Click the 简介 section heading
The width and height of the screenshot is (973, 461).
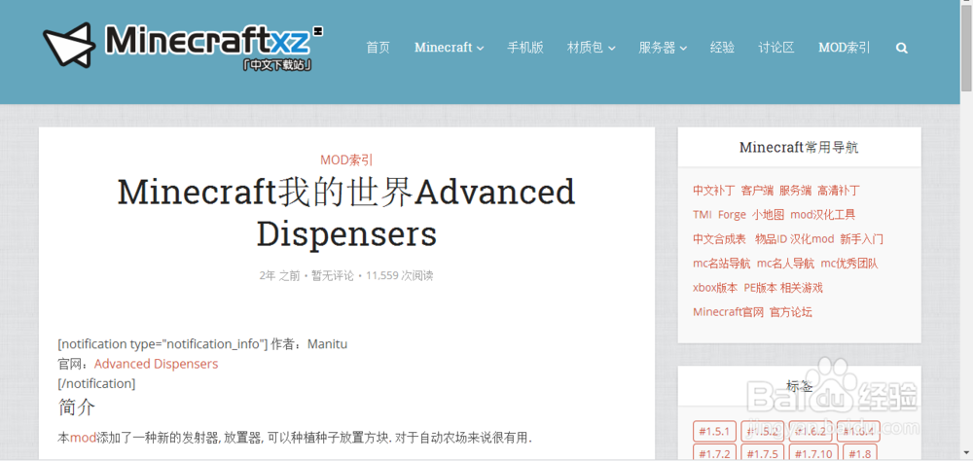click(x=76, y=407)
